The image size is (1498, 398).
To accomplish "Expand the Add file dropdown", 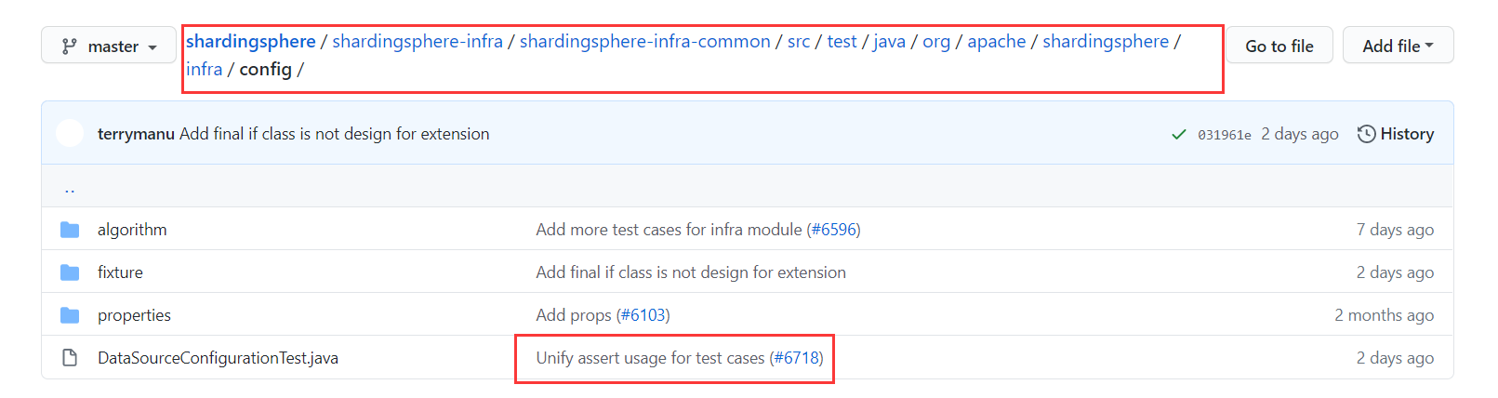I will tap(1398, 46).
